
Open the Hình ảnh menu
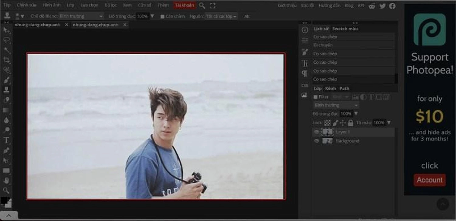(51, 5)
